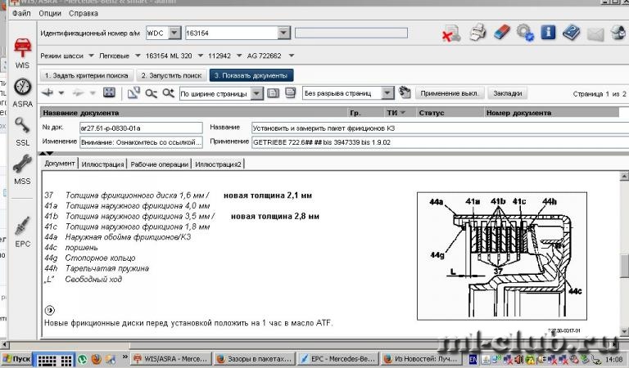The image size is (629, 368).
Task: Open the 163154 VIN number dropdown
Action: [283, 33]
